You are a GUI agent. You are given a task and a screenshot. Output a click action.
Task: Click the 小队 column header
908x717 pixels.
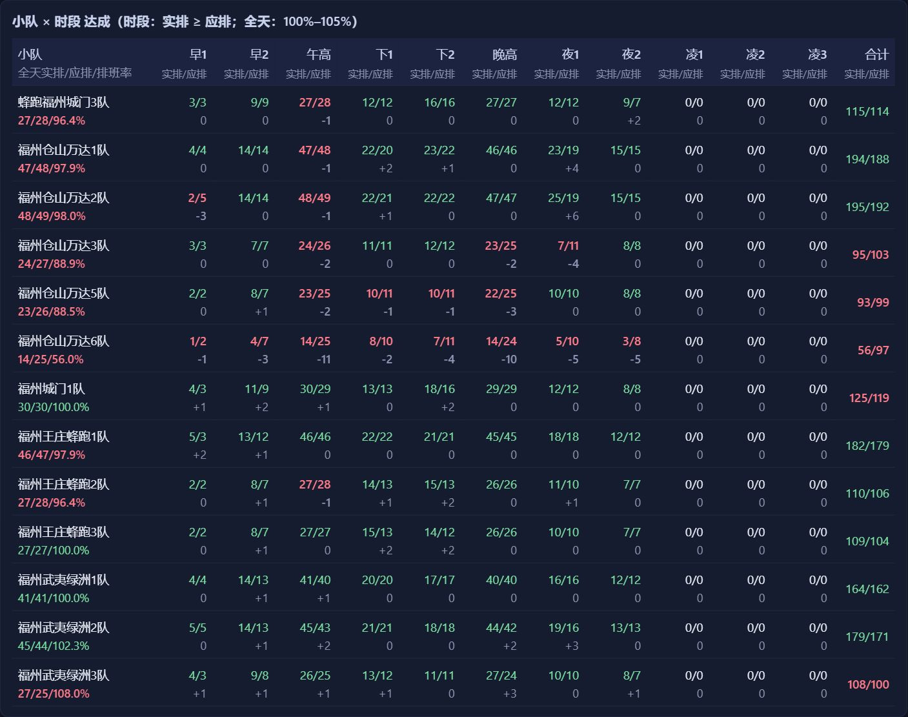30,55
